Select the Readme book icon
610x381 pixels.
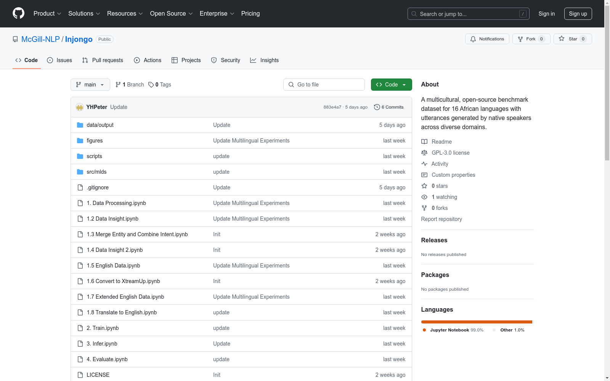(424, 142)
